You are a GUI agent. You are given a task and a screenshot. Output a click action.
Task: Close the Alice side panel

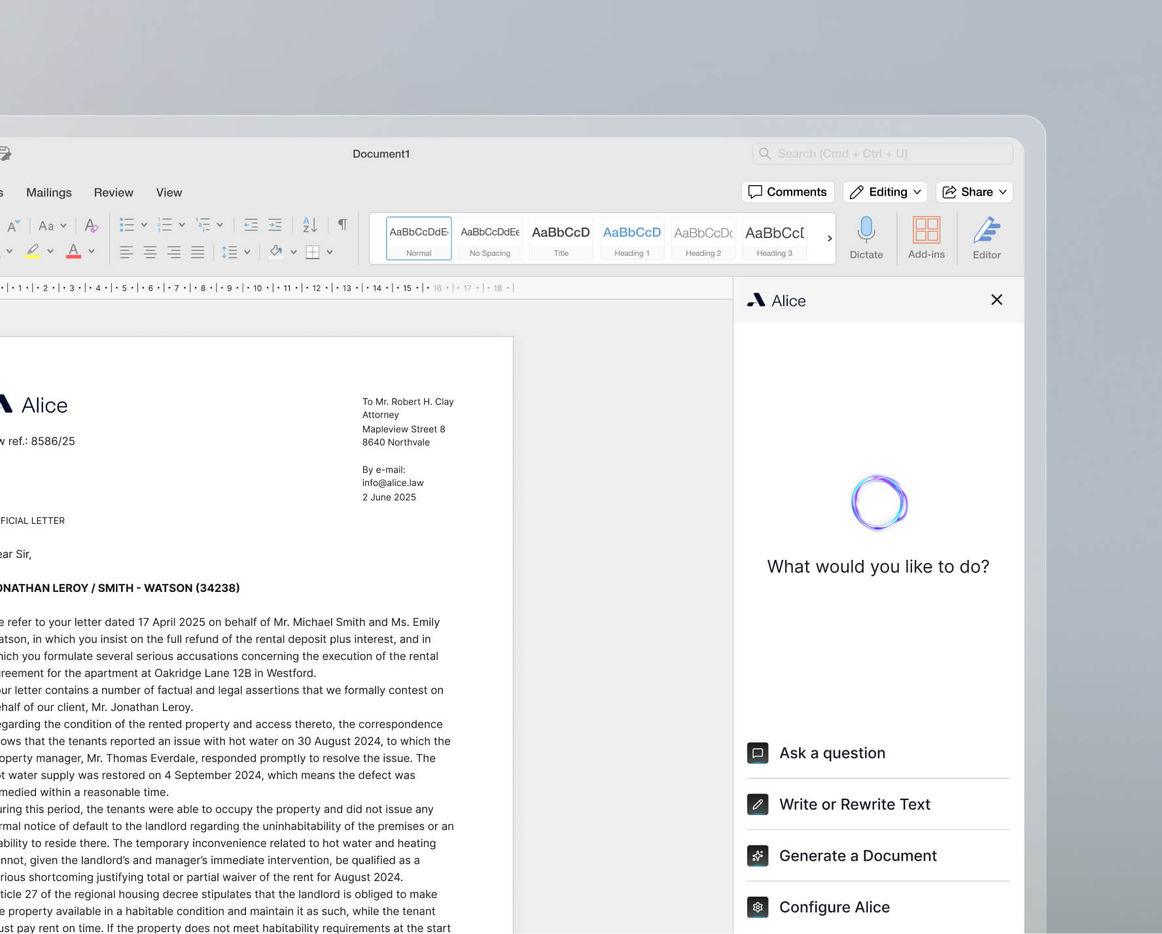[996, 300]
